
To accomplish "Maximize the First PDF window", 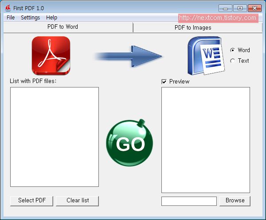I will pos(240,8).
